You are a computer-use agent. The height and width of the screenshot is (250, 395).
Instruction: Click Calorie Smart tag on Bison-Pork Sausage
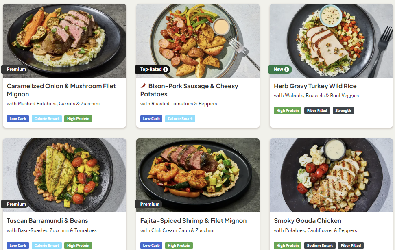pyautogui.click(x=180, y=119)
